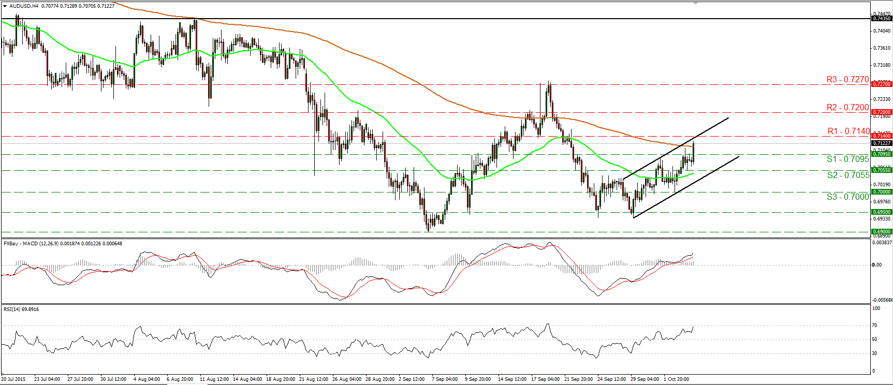Click the 30 Jul 12:00 date label
The width and height of the screenshot is (893, 385).
tap(113, 379)
